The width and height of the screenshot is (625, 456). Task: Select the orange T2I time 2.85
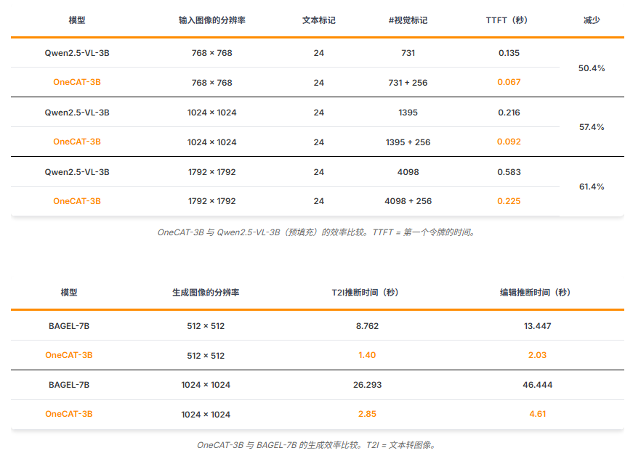point(367,414)
